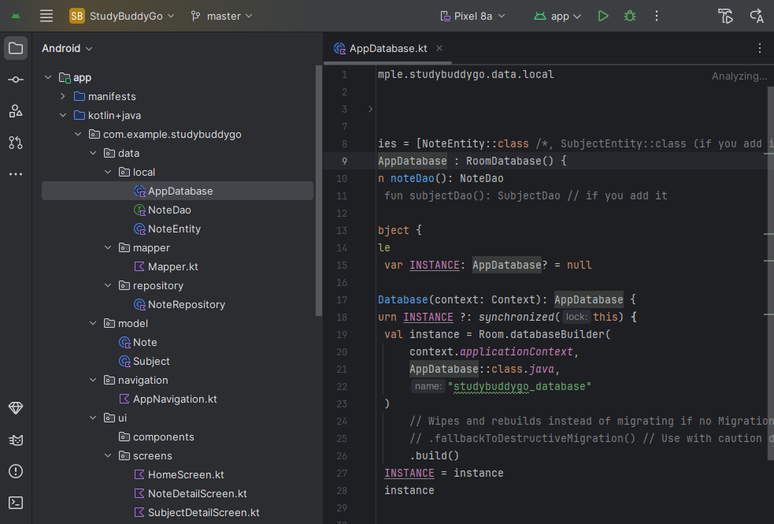Screen dimensions: 774x524
Task: Open the Terminal tool window
Action: (16, 502)
